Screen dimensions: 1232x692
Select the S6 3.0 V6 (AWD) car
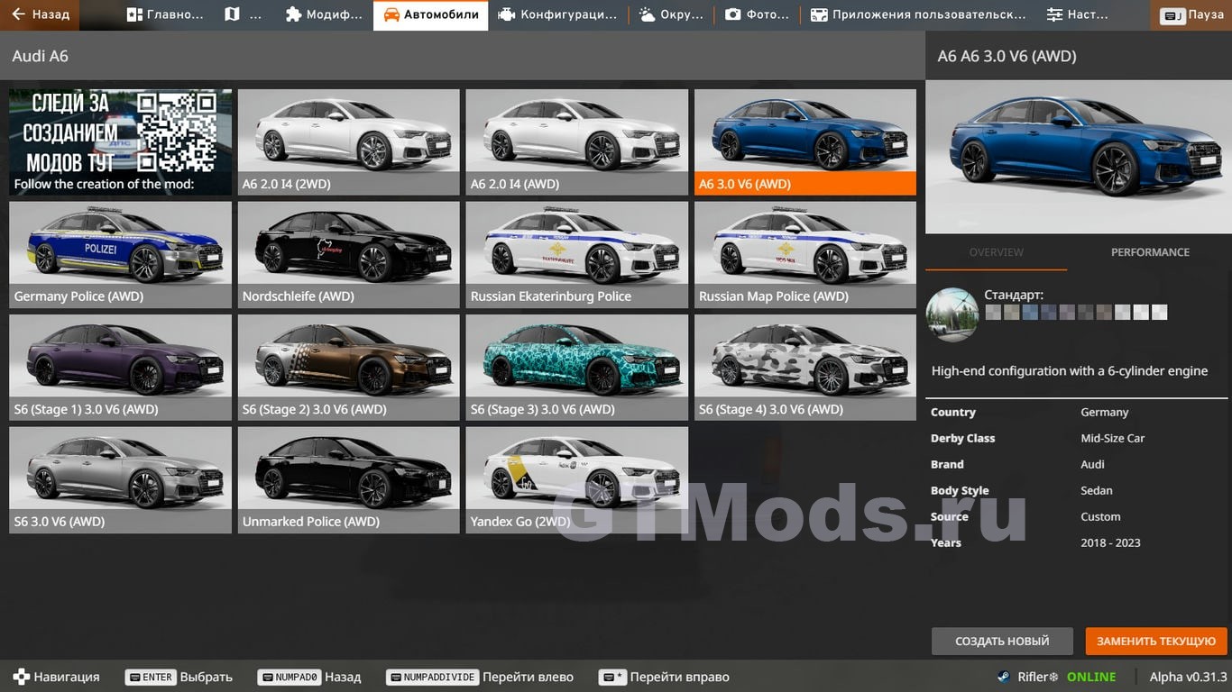pyautogui.click(x=120, y=480)
